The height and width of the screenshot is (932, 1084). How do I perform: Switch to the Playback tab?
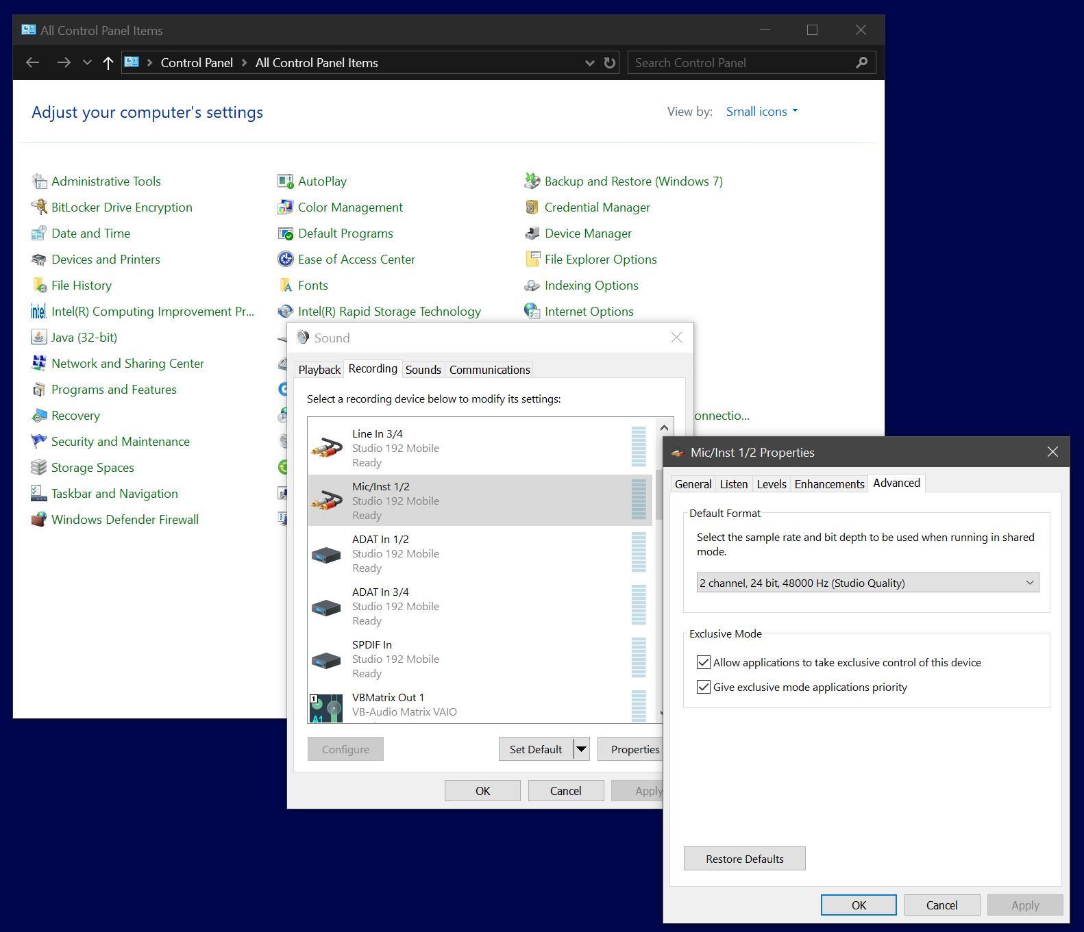[x=319, y=370]
